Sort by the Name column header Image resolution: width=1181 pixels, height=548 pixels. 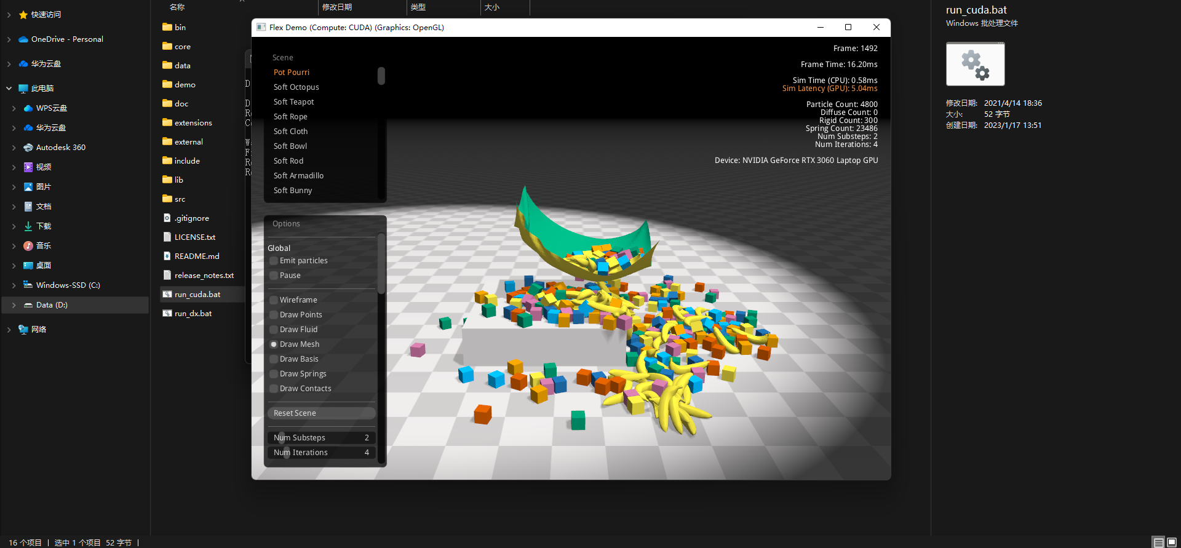tap(177, 7)
